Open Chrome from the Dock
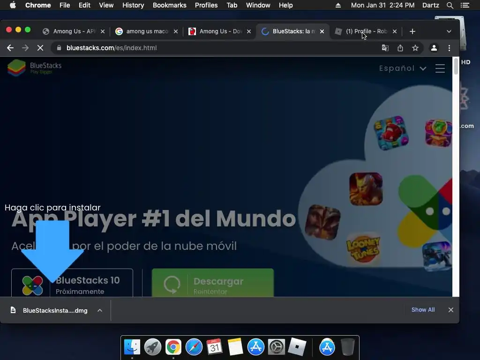The height and width of the screenshot is (360, 480). [x=173, y=347]
